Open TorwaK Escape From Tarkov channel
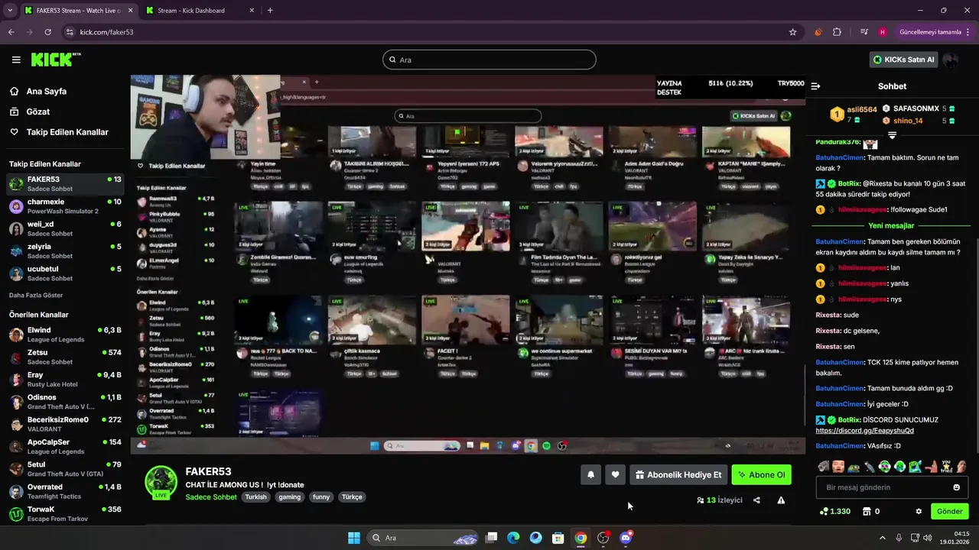 (x=65, y=513)
